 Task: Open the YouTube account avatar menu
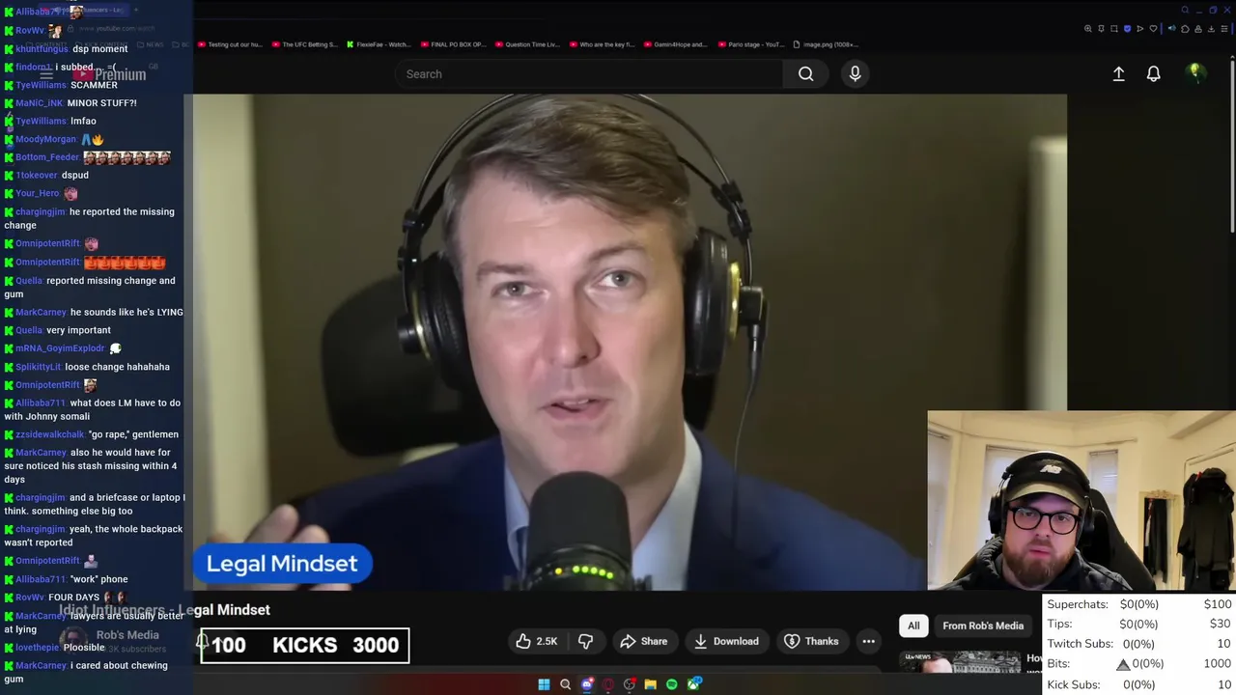1195,73
